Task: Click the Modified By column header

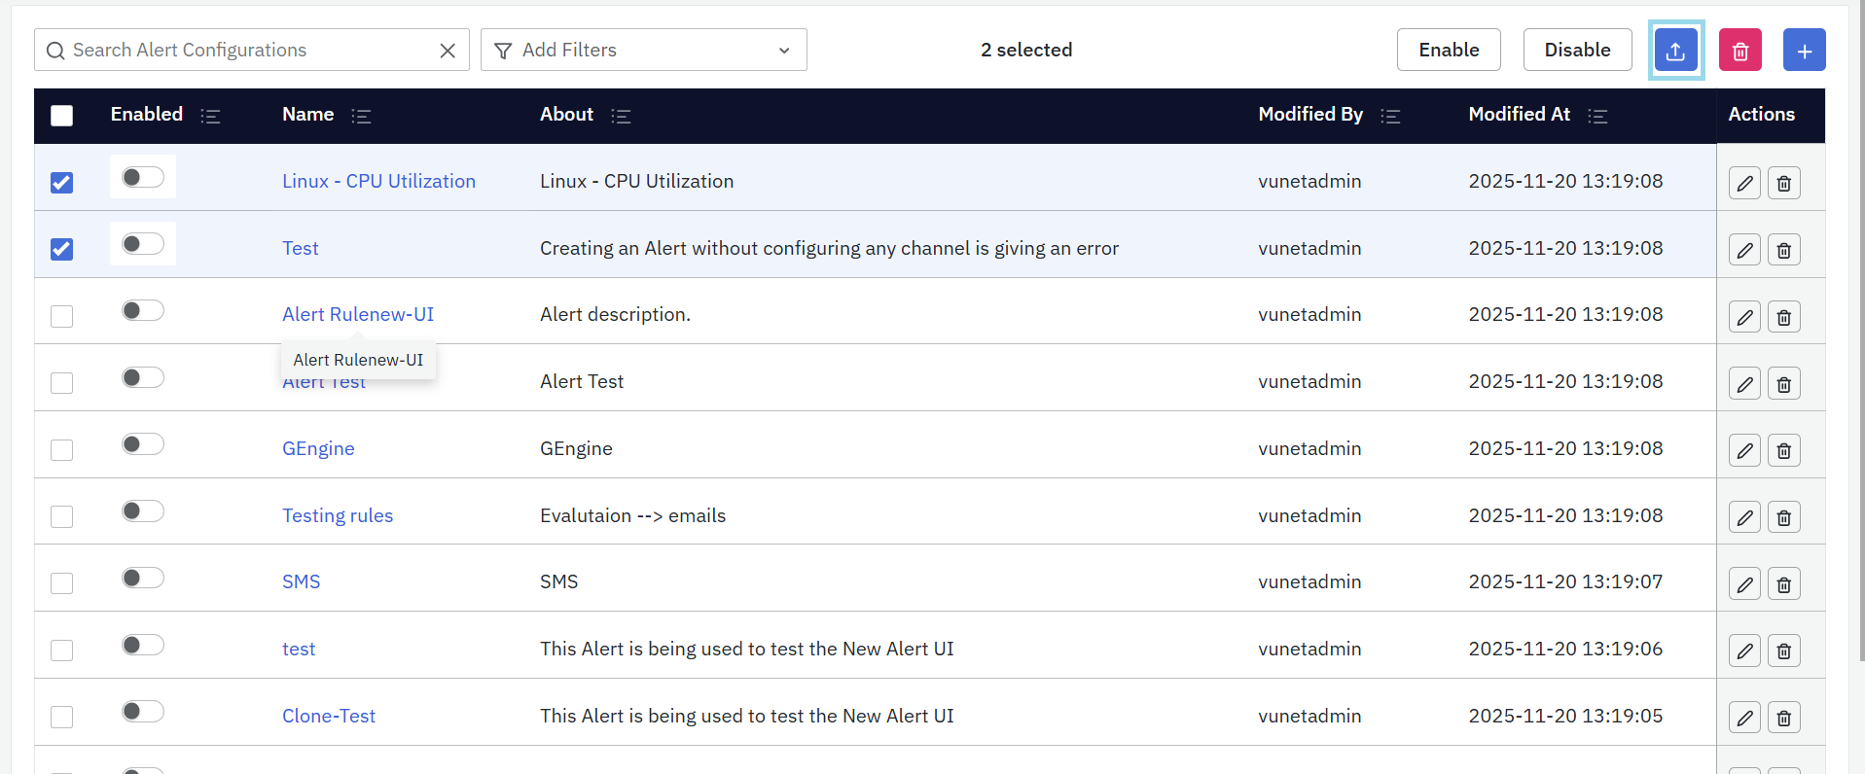Action: click(x=1309, y=115)
